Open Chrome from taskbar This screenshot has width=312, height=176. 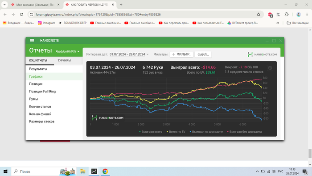click(x=105, y=172)
